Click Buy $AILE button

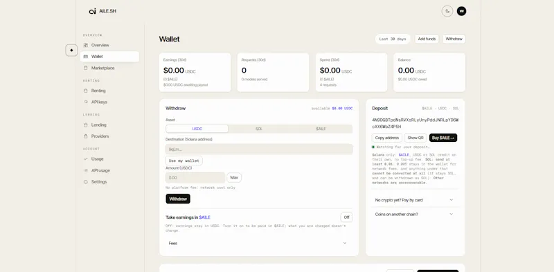(443, 138)
